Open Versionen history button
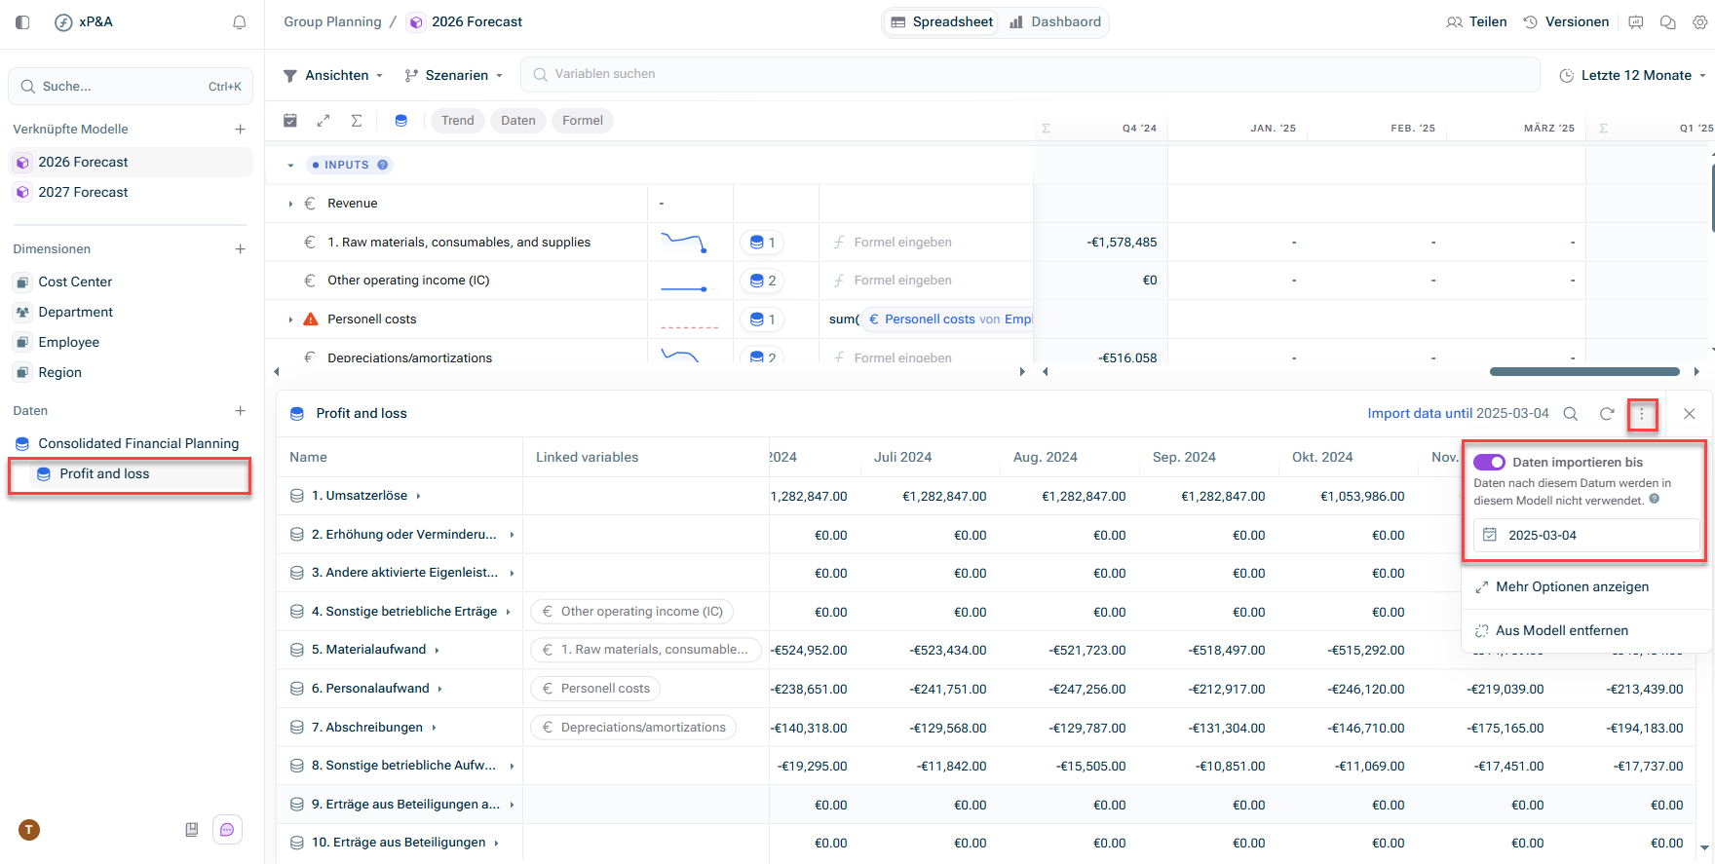This screenshot has height=864, width=1715. coord(1566,22)
